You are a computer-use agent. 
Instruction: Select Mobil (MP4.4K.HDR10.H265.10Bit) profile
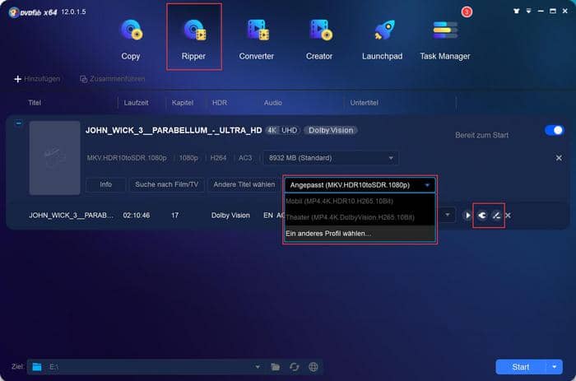click(x=360, y=201)
